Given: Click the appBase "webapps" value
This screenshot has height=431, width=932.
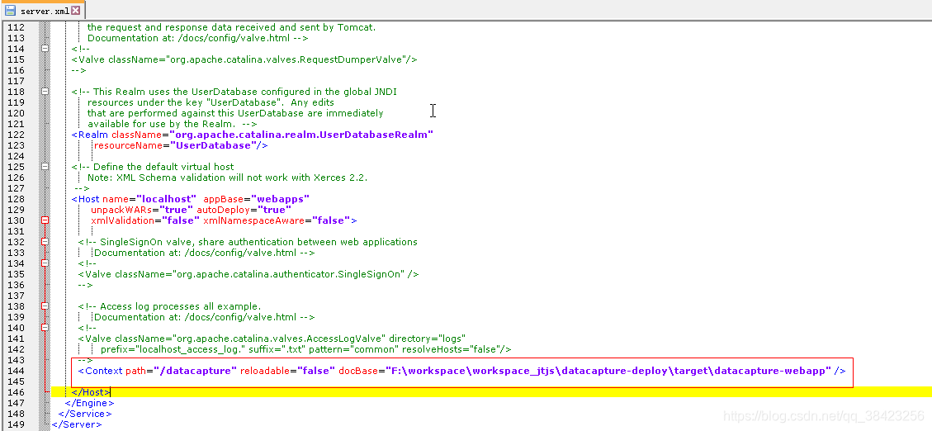Looking at the screenshot, I should tap(281, 198).
